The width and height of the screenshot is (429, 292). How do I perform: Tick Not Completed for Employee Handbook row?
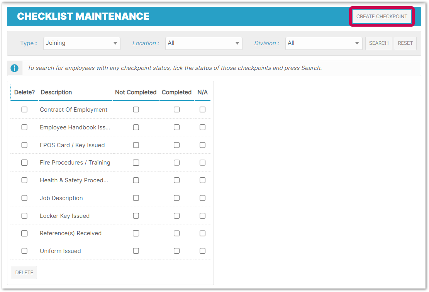[136, 127]
